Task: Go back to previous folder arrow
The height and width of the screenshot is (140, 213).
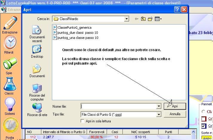Action: 137,19
